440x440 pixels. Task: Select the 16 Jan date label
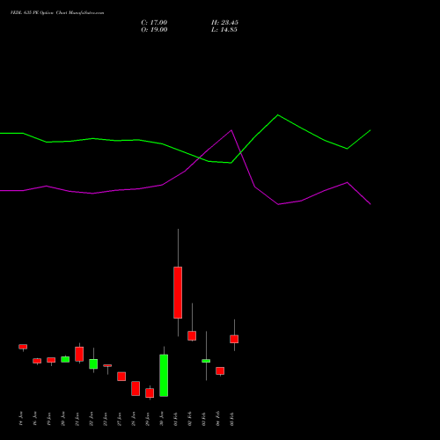click(34, 419)
